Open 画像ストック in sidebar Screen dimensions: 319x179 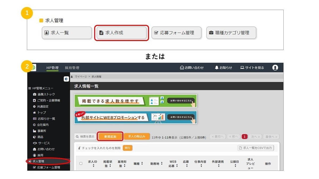click(x=44, y=94)
